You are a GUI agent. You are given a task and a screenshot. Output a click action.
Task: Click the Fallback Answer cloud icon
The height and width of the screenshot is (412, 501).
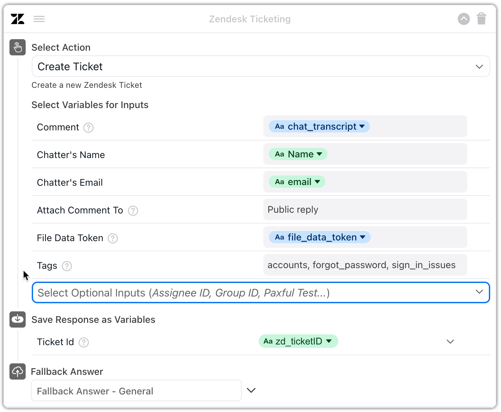(18, 371)
